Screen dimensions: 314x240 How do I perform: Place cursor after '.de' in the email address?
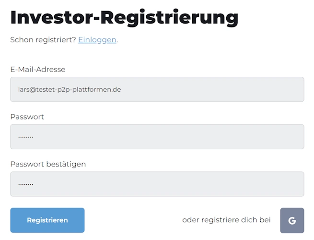121,89
